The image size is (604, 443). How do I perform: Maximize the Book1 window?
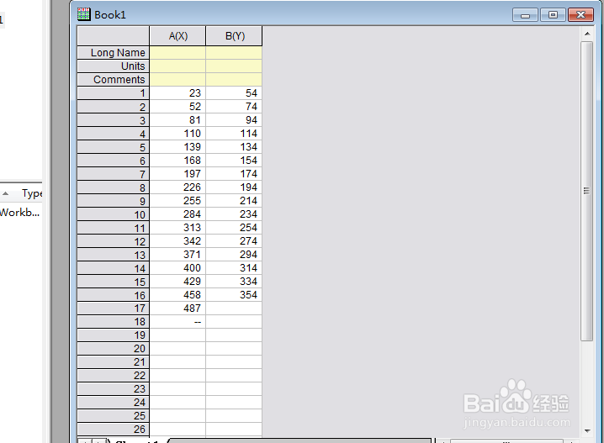[553, 15]
